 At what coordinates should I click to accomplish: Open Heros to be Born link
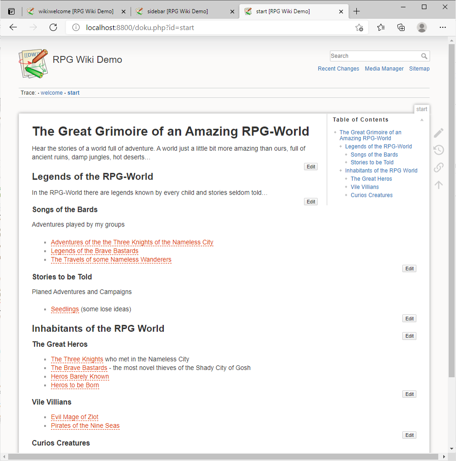pyautogui.click(x=75, y=385)
